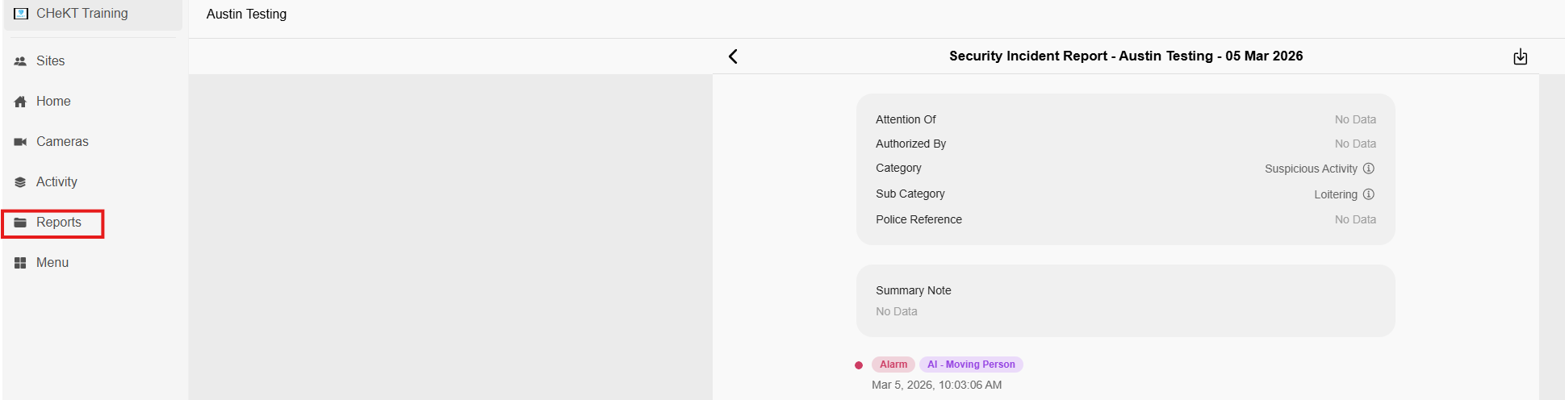Viewport: 1565px width, 400px height.
Task: Click info icon beside Loitering
Action: click(x=1368, y=194)
